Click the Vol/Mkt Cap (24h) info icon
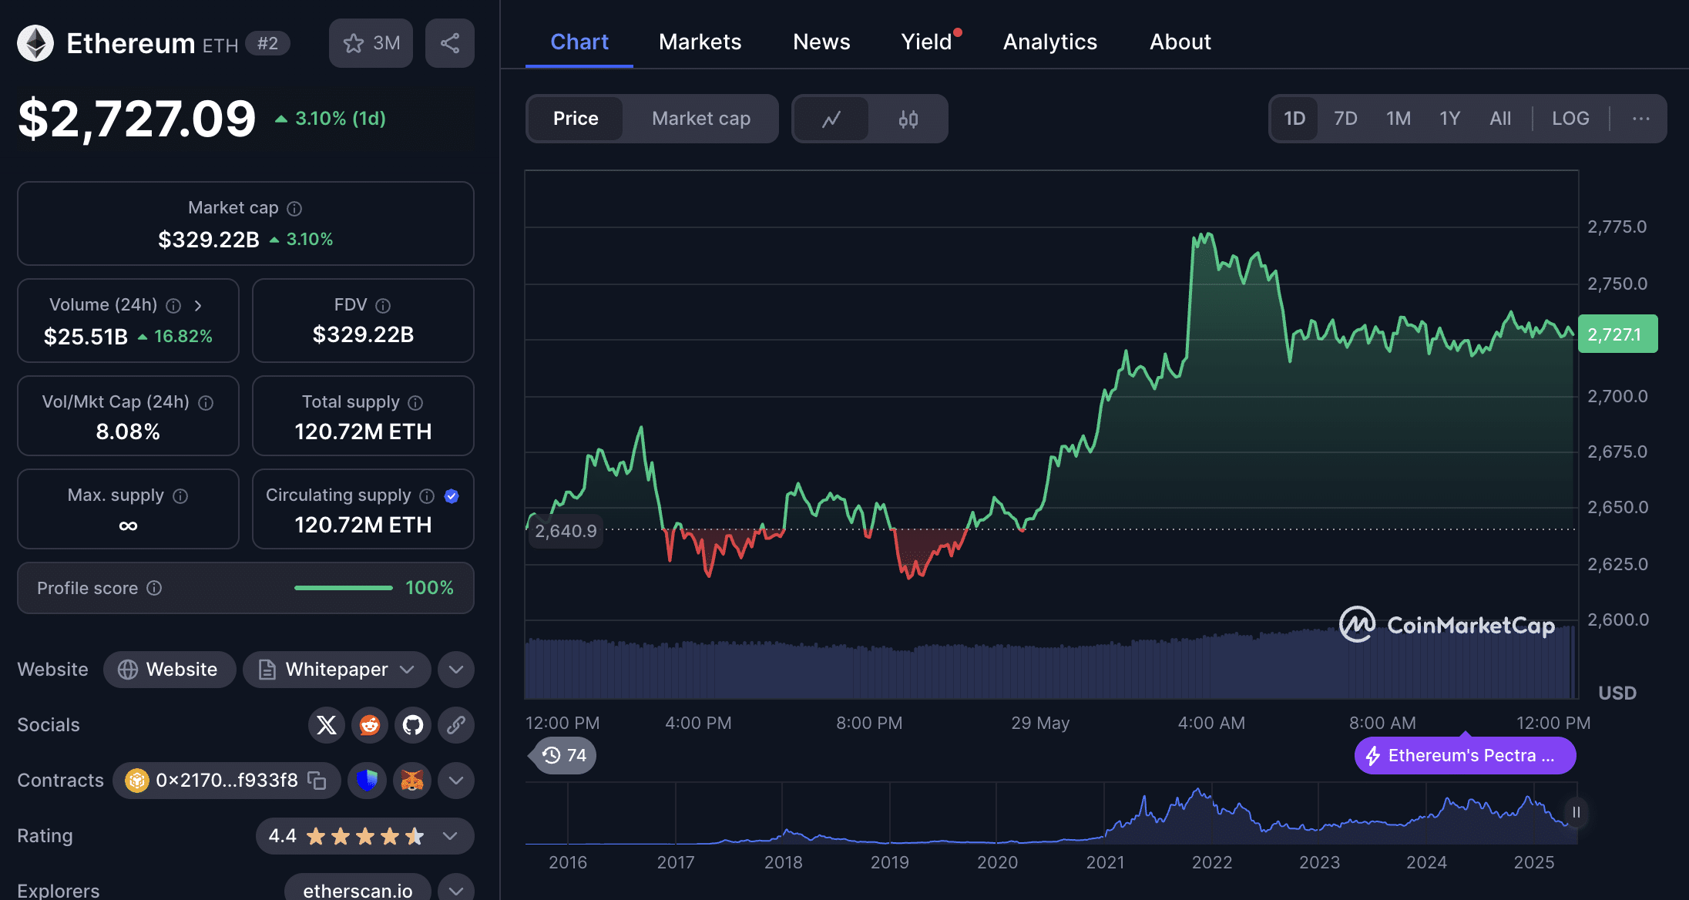The height and width of the screenshot is (900, 1689). tap(206, 402)
